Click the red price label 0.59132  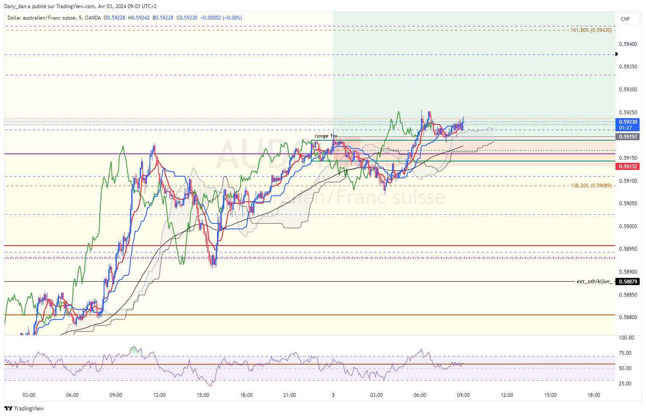pos(628,166)
